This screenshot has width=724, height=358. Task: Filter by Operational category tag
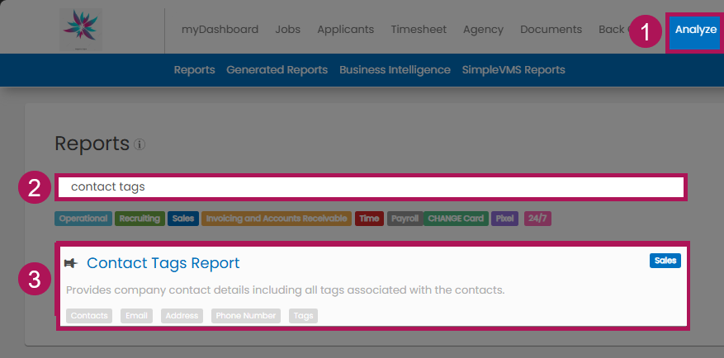83,219
